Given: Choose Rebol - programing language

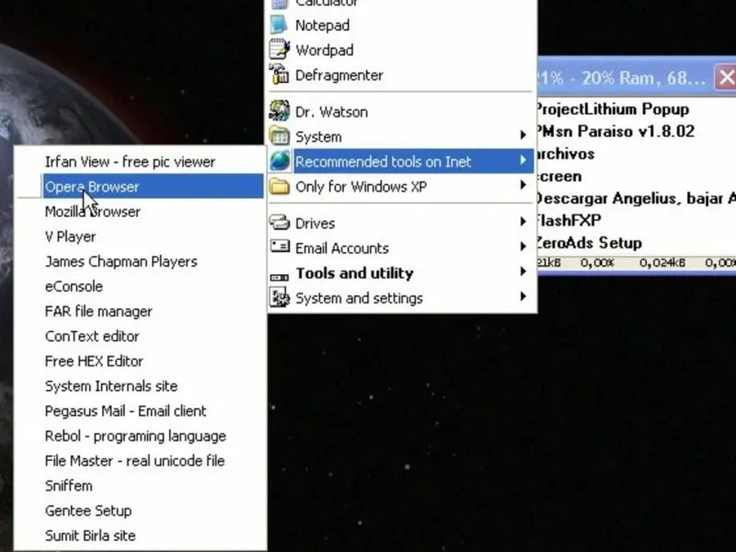Looking at the screenshot, I should click(141, 436).
